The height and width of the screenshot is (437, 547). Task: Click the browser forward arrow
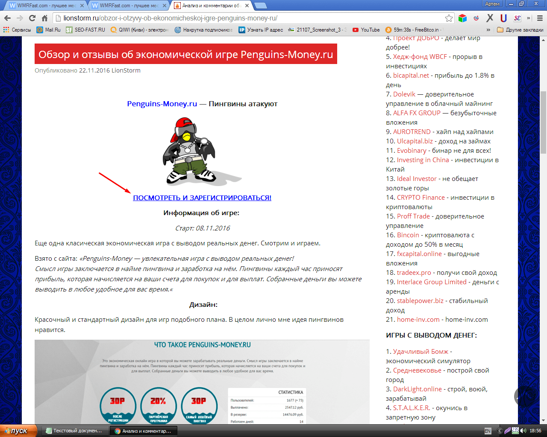point(20,18)
